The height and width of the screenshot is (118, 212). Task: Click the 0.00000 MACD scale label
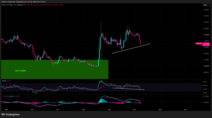tap(206, 102)
